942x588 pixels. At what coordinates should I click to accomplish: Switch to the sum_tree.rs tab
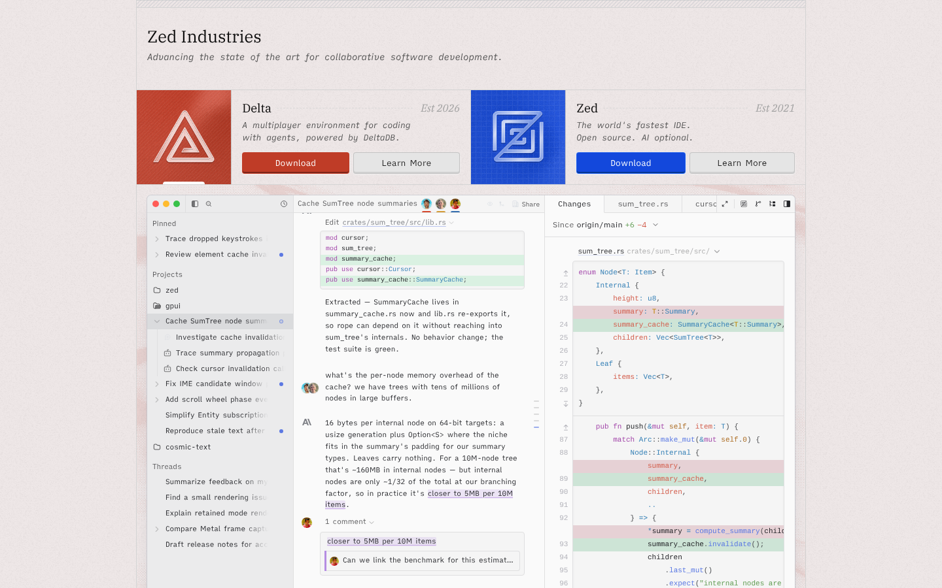643,204
